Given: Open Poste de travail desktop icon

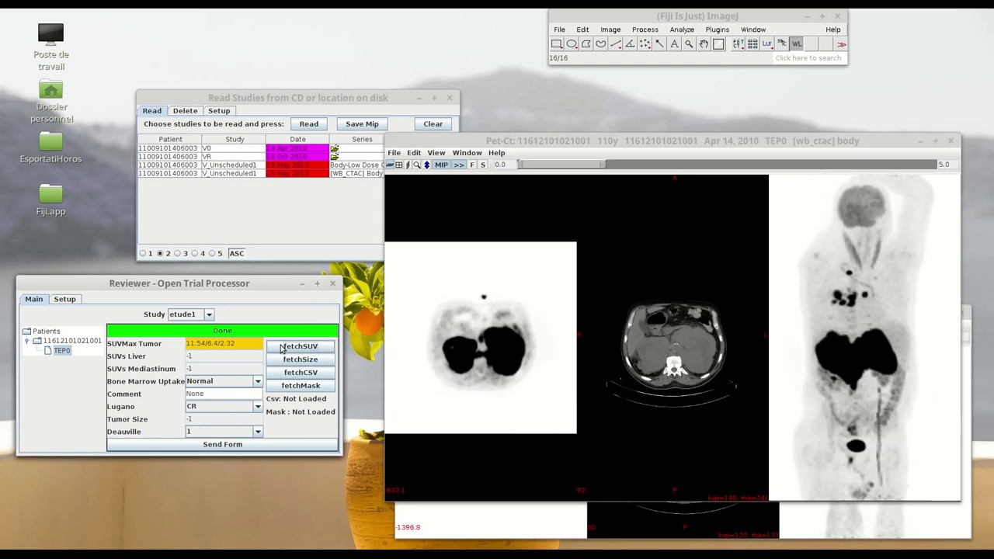Looking at the screenshot, I should [51, 47].
